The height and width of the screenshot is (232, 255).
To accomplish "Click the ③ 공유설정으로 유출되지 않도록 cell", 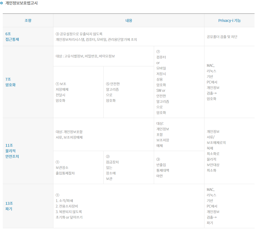I will point(129,37).
